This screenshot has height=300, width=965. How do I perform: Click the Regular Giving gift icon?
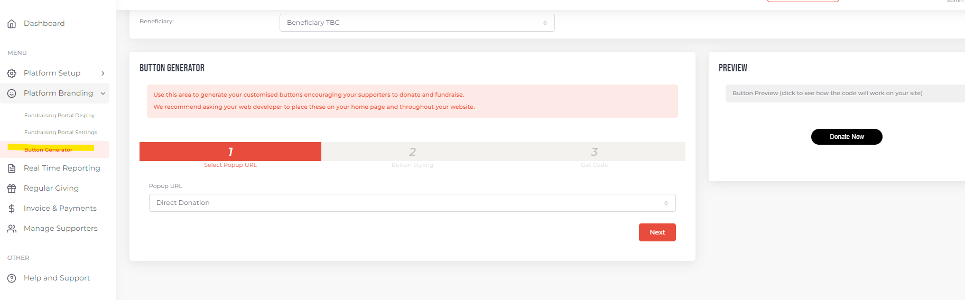[12, 189]
